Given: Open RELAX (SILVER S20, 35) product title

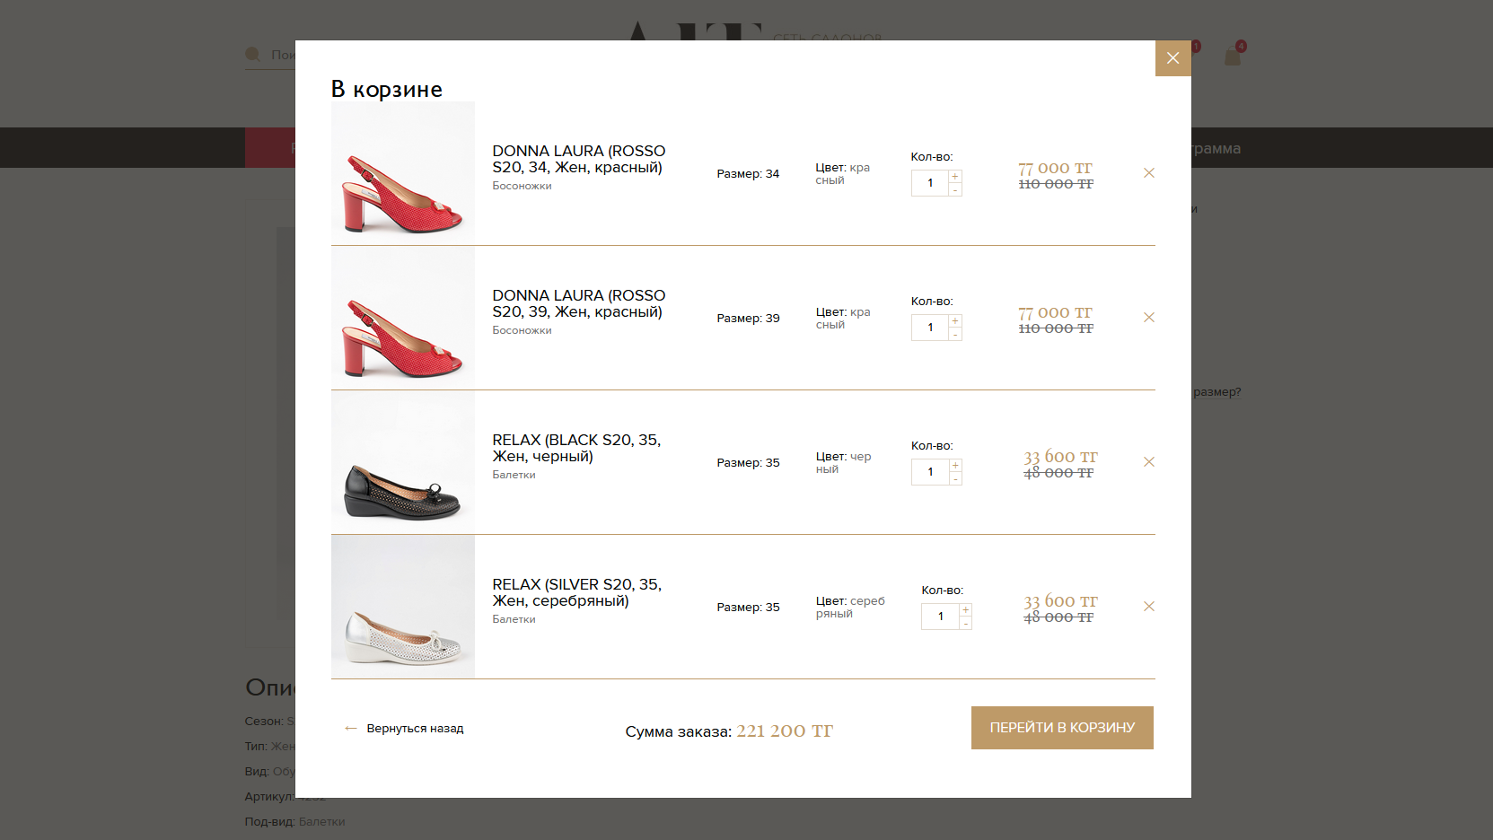Looking at the screenshot, I should 577,592.
